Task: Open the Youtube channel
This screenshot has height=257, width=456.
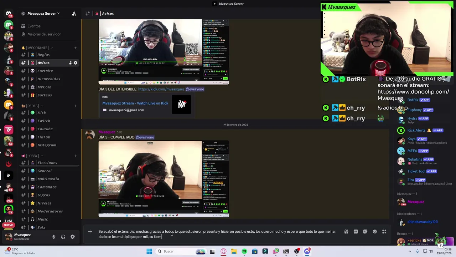Action: [x=48, y=129]
